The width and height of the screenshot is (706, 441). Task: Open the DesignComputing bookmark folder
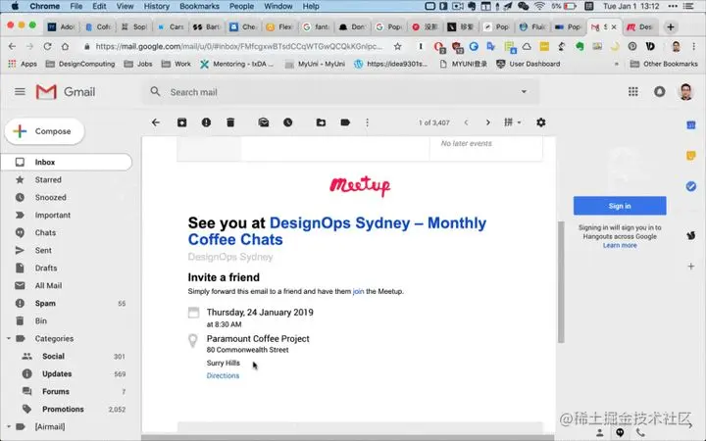pyautogui.click(x=80, y=64)
